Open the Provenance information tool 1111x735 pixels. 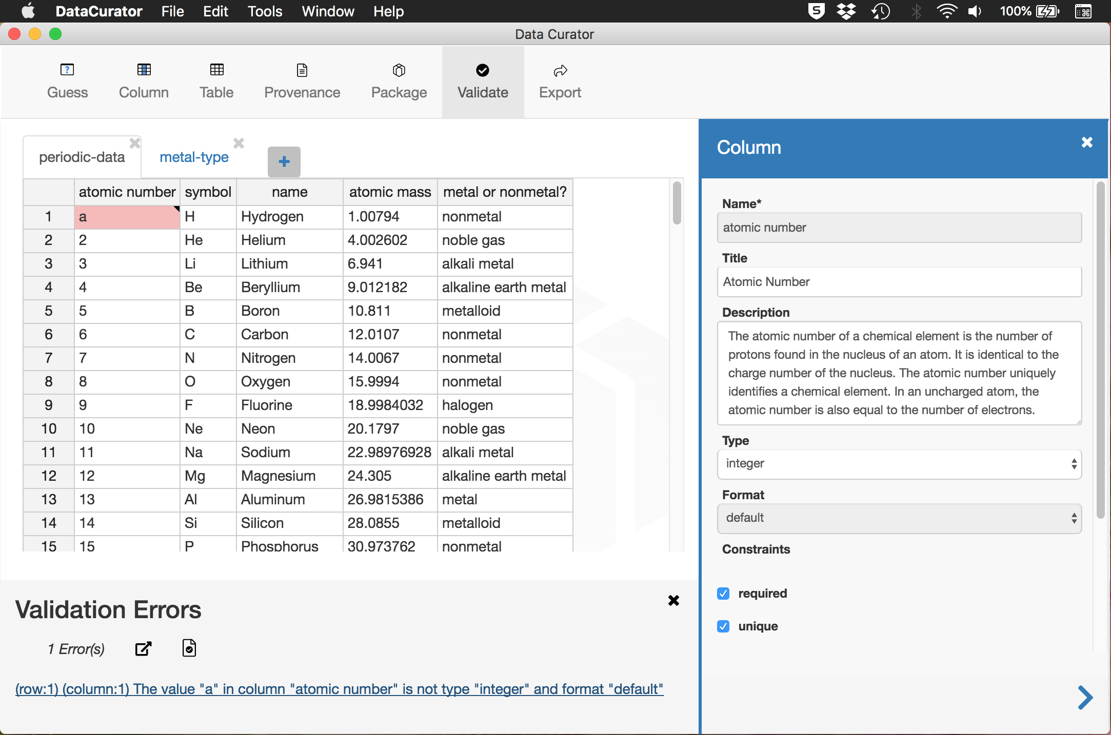[302, 81]
